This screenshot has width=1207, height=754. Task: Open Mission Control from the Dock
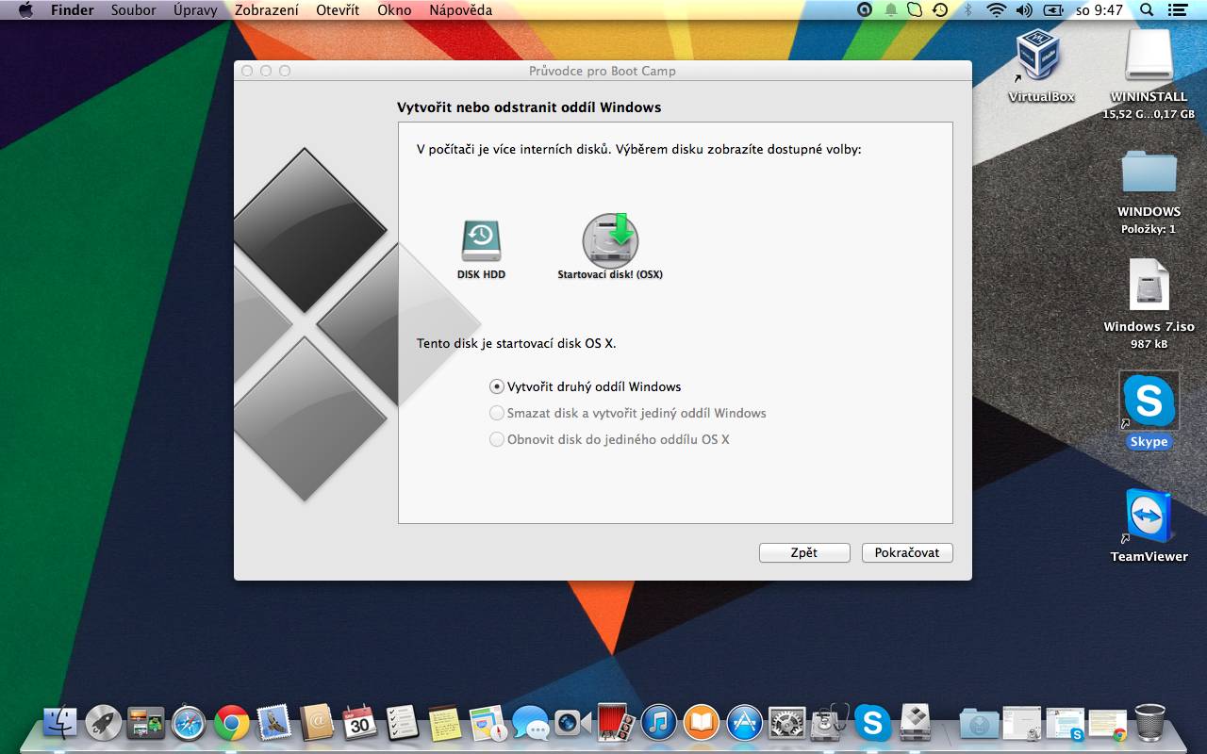point(145,723)
